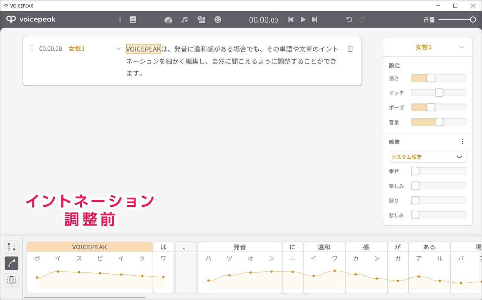Image resolution: width=482 pixels, height=300 pixels.
Task: Adjust the master 音量 slider in toolbar
Action: [x=457, y=20]
